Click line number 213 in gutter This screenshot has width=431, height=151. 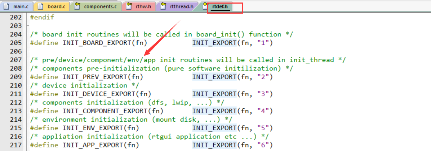15,111
